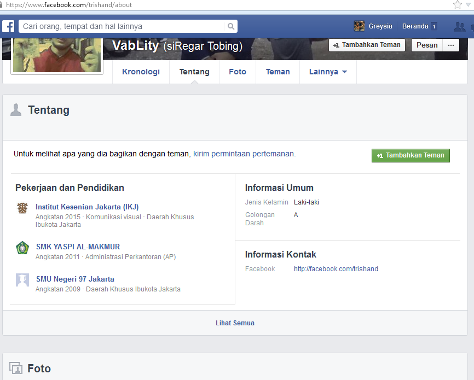Click the Informasi Umum heading

click(279, 188)
